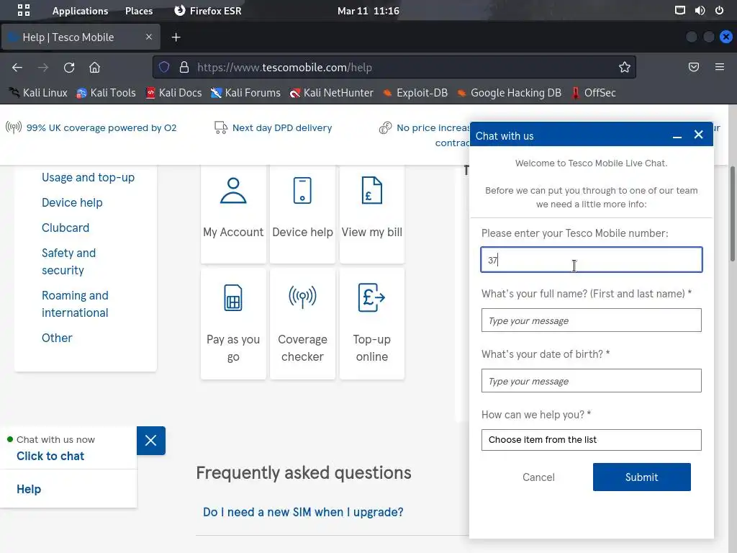Open the system volume control
Viewport: 737px width, 553px height.
click(700, 10)
